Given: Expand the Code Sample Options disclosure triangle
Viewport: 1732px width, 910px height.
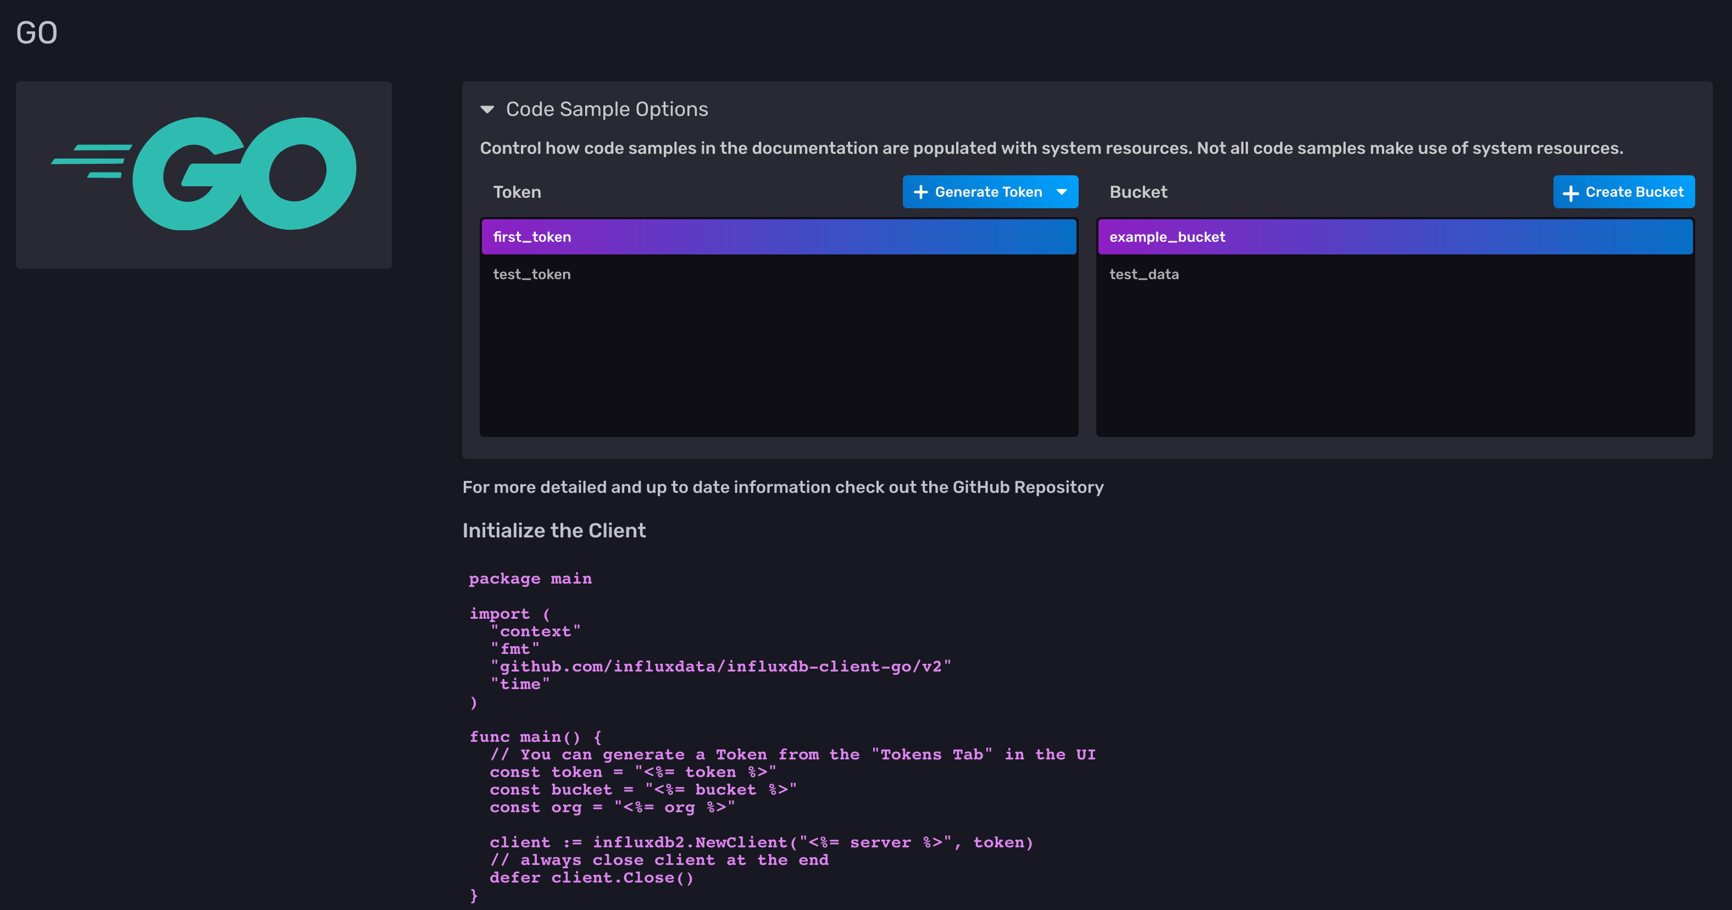Looking at the screenshot, I should (x=487, y=109).
